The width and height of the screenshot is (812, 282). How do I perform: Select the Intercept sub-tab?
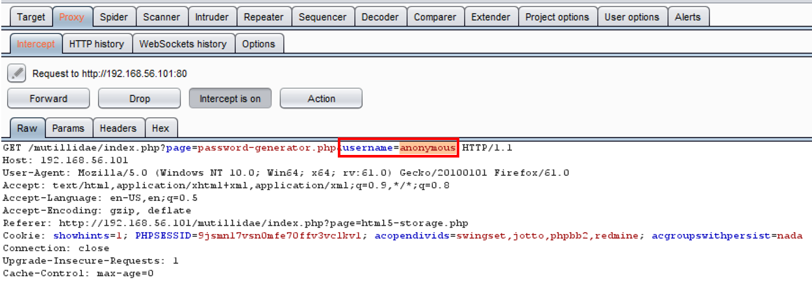point(36,44)
